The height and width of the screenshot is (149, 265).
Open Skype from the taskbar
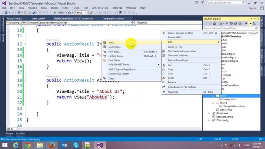coord(76,145)
